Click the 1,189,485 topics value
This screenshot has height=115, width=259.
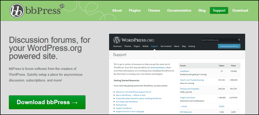click(222, 98)
